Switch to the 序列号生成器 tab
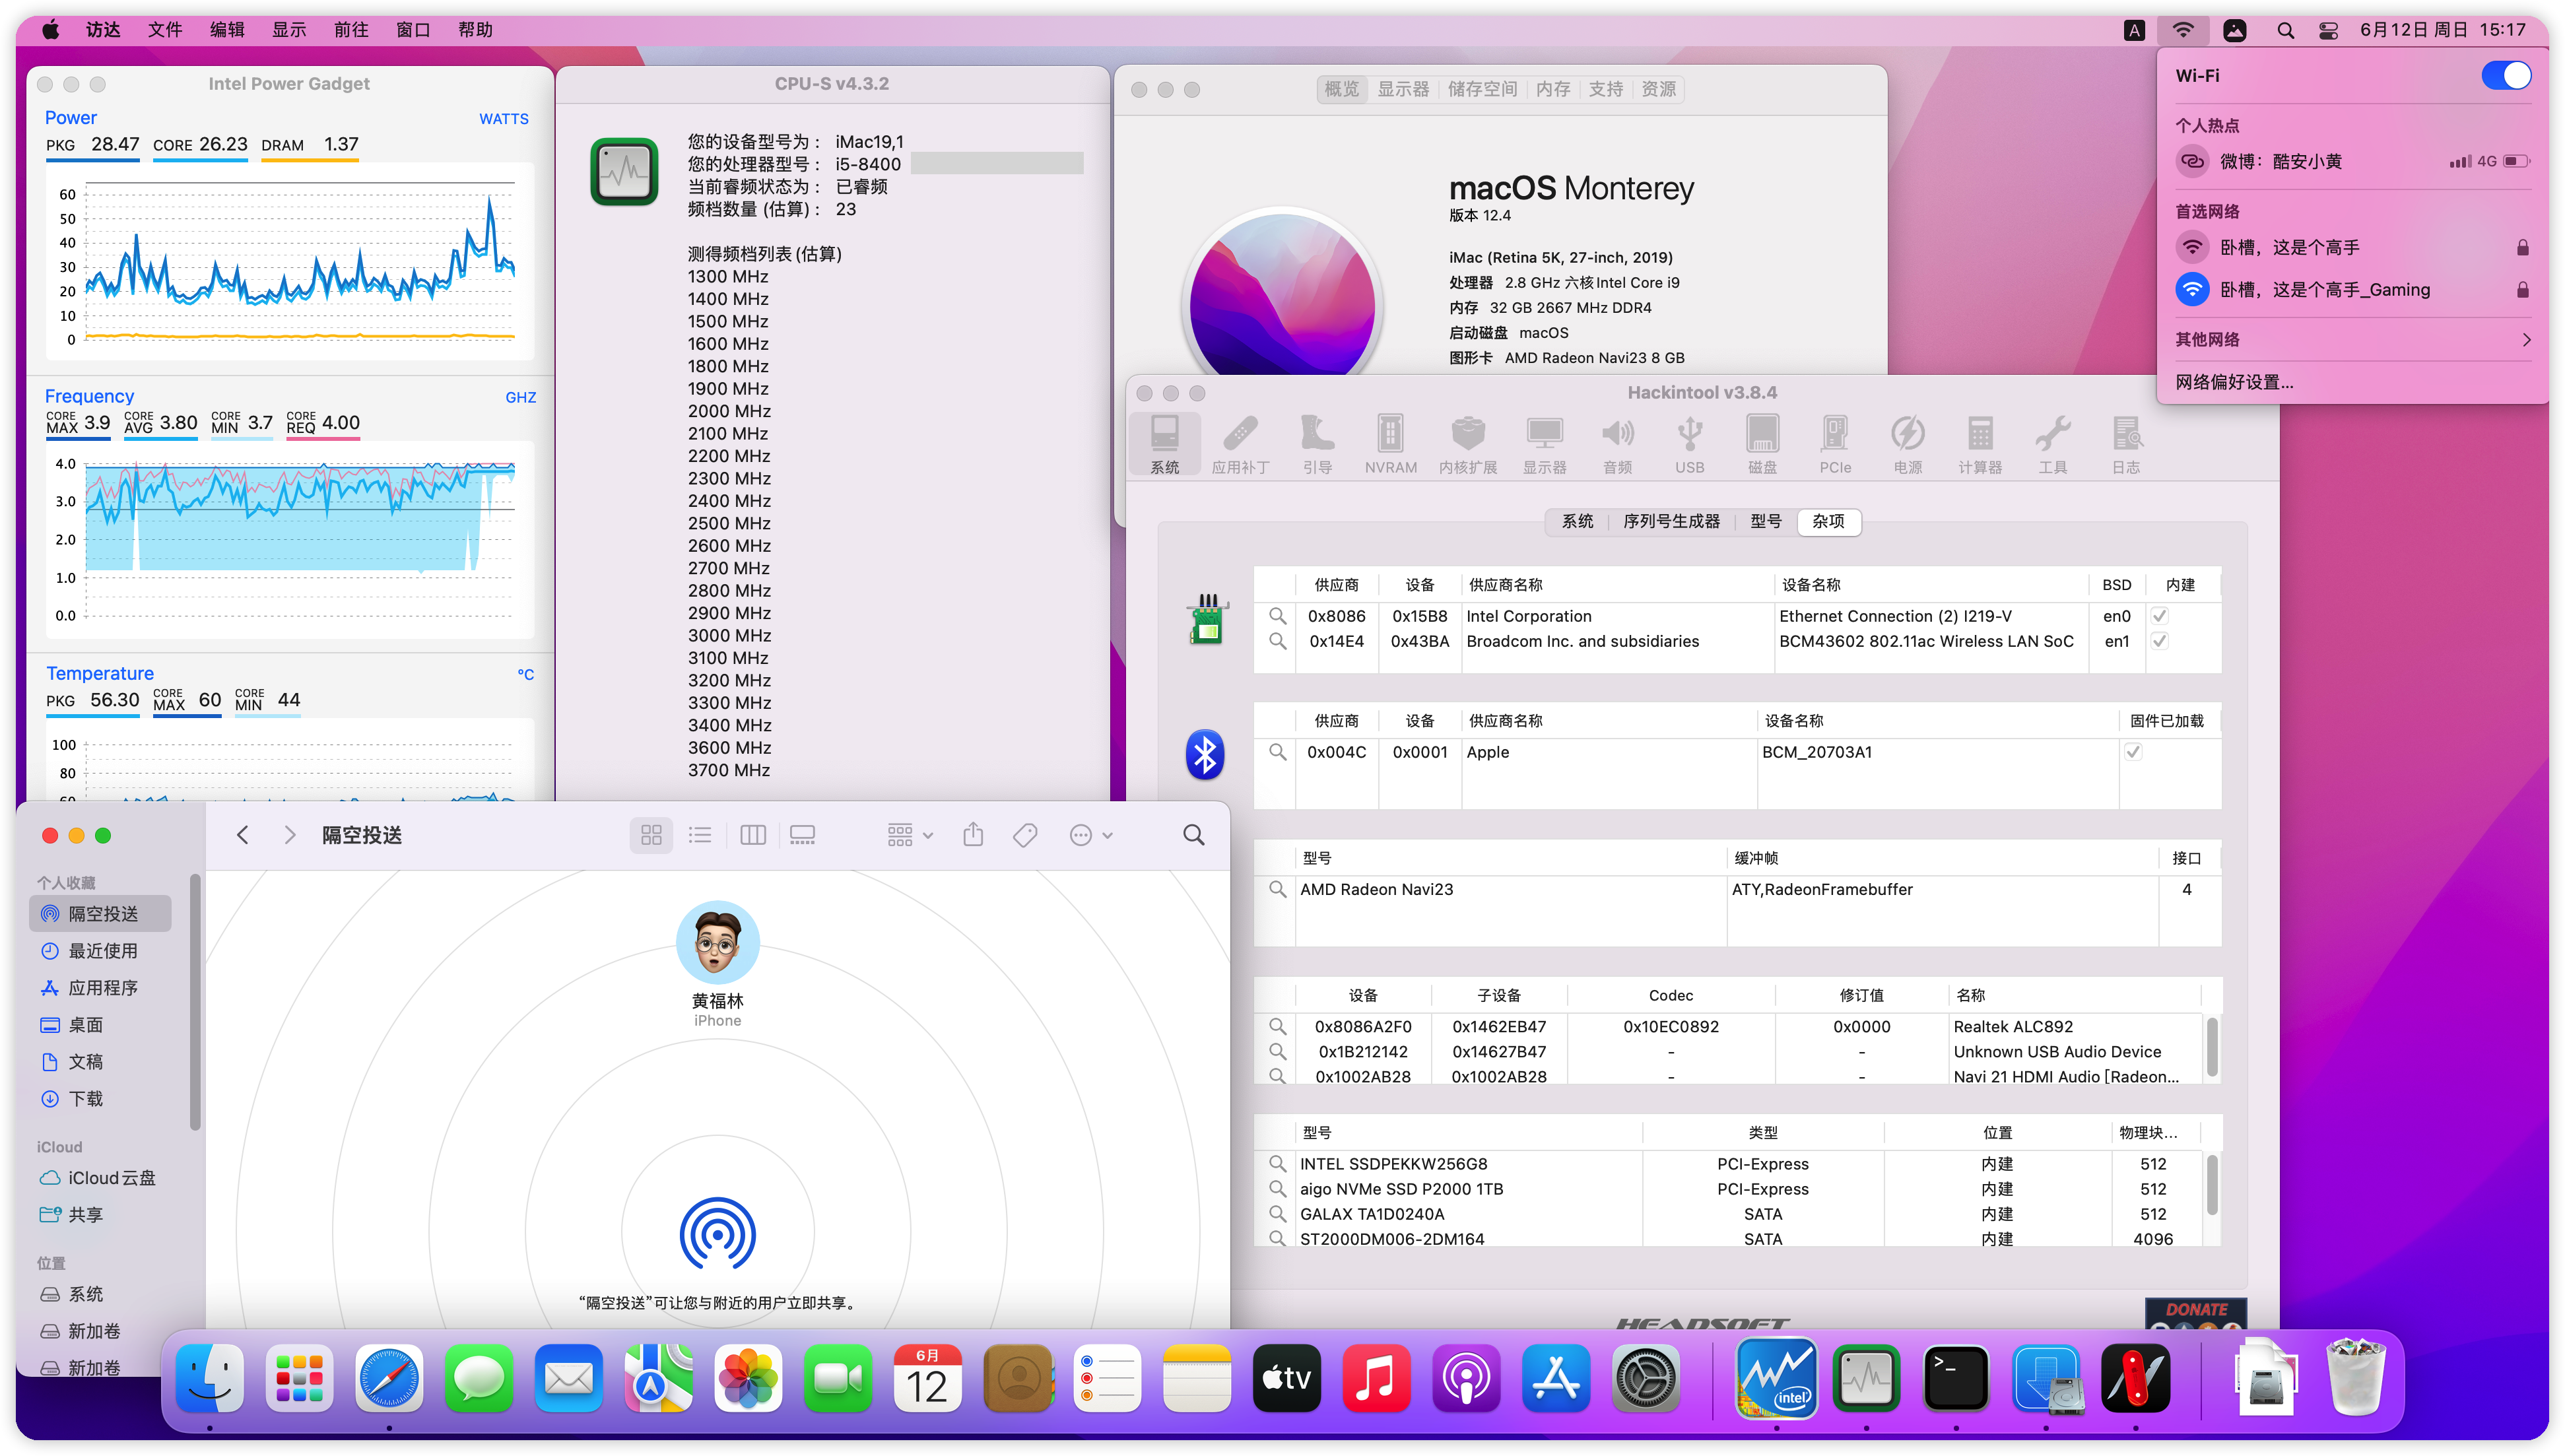The width and height of the screenshot is (2565, 1456). [x=1671, y=522]
